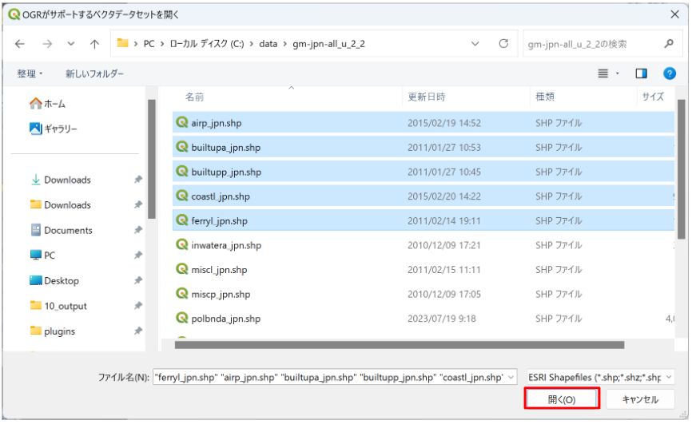Screen dimensions: 692x424
Task: Open Downloads with the arrow icon
Action: pos(61,180)
